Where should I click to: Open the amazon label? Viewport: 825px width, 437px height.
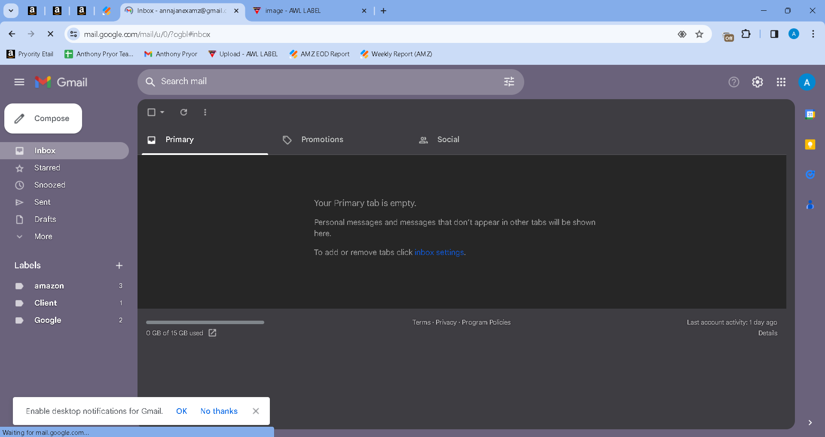(64, 286)
